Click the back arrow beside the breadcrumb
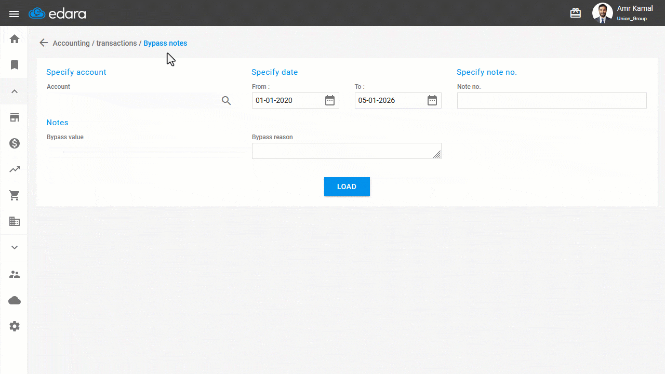Image resolution: width=665 pixels, height=374 pixels. 44,43
